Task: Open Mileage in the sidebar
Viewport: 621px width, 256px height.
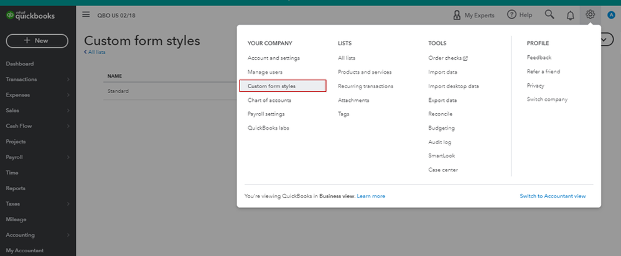Action: click(16, 219)
